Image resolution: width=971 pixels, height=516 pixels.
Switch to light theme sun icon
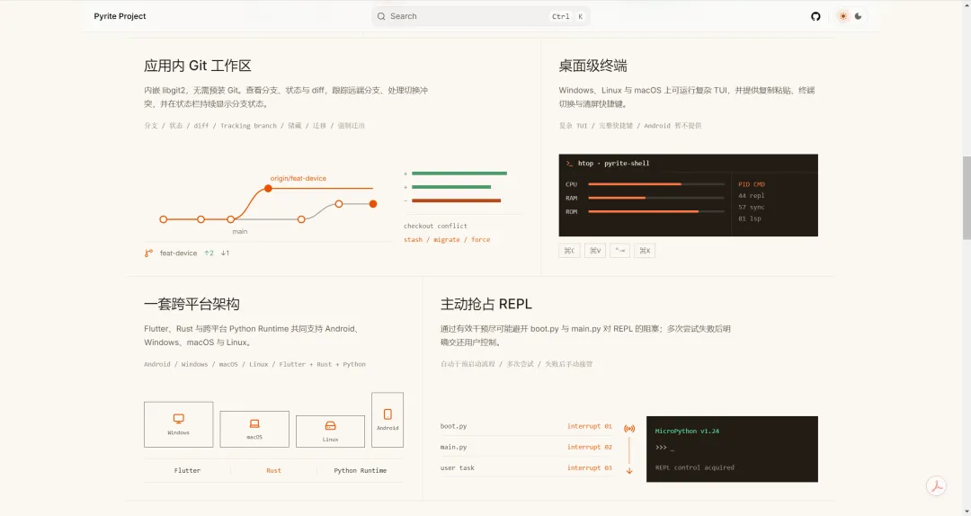[x=842, y=16]
